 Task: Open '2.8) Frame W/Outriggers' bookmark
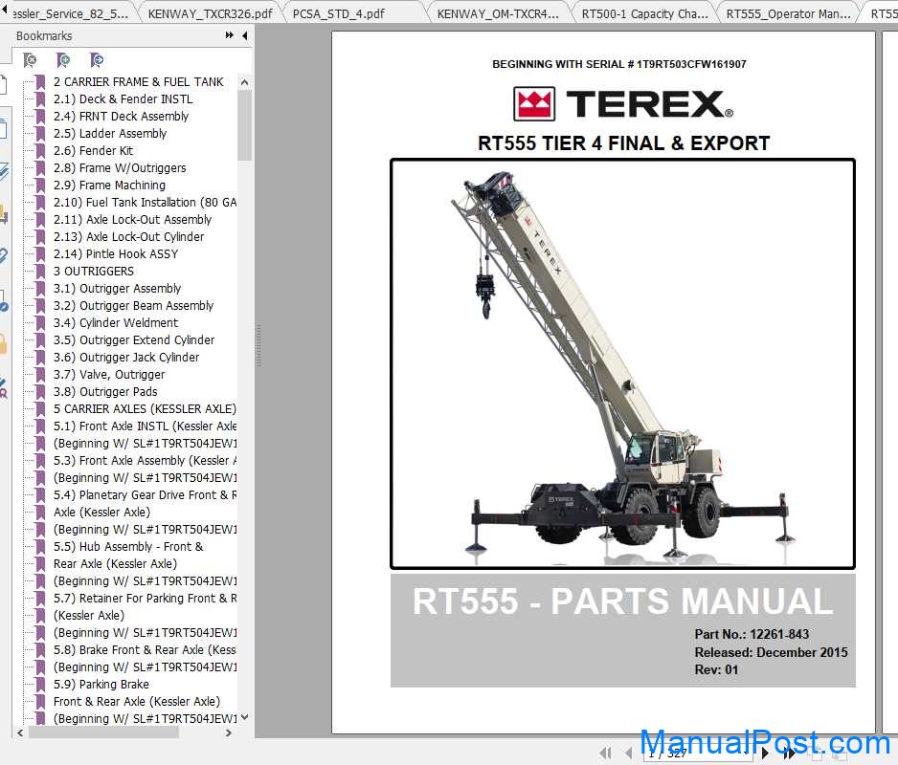pyautogui.click(x=120, y=167)
